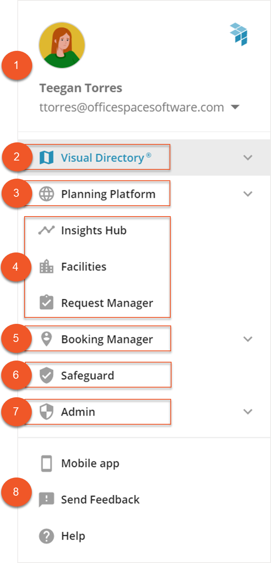Click the Safeguard checkmark shield icon

pyautogui.click(x=48, y=375)
